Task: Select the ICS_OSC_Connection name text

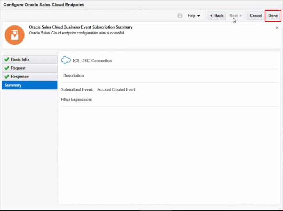Action: (x=92, y=61)
